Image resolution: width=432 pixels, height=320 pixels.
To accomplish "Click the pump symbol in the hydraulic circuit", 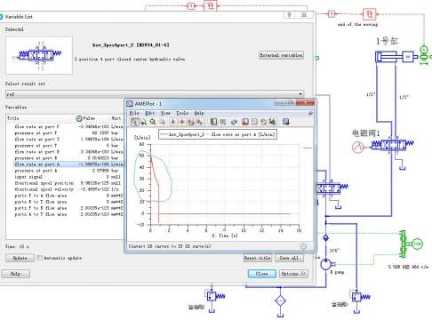I will (x=325, y=264).
